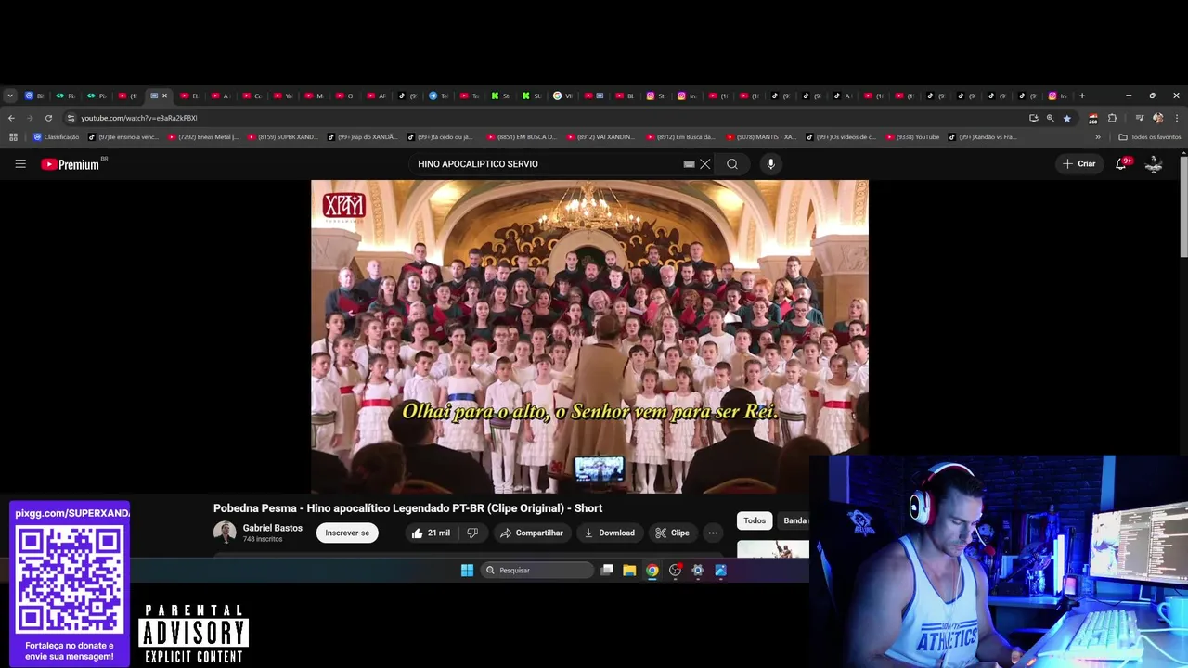Go back in browser history
1188x668 pixels.
click(x=11, y=118)
